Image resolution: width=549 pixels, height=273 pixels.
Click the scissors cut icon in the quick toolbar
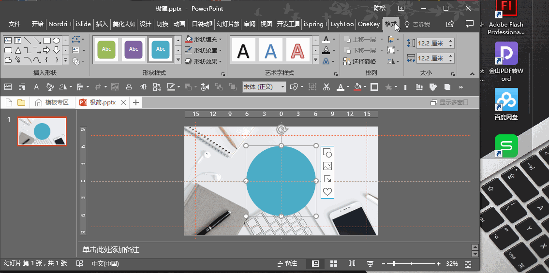[326, 87]
